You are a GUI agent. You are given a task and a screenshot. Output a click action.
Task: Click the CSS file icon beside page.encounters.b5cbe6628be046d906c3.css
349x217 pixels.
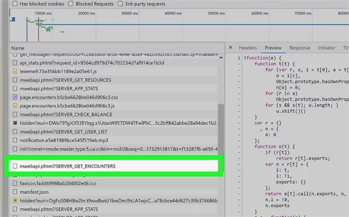coord(15,97)
